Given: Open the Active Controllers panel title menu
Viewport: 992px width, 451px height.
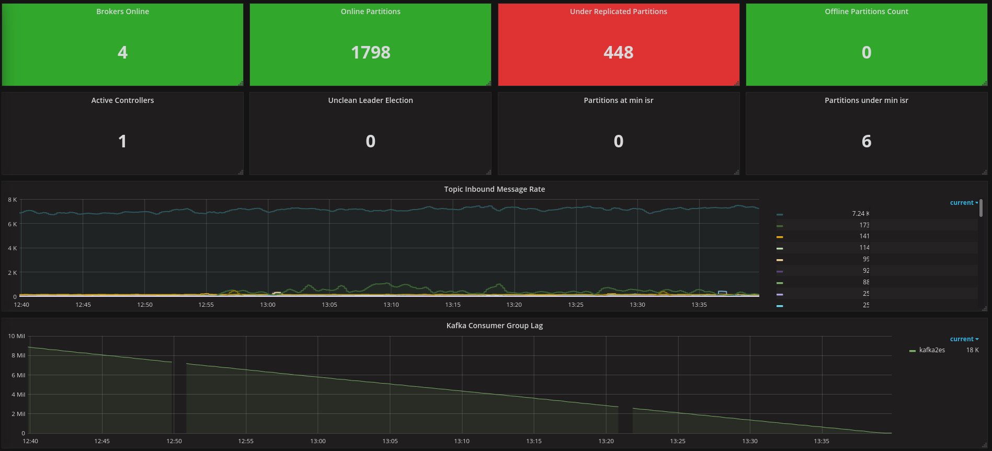Looking at the screenshot, I should pos(122,100).
